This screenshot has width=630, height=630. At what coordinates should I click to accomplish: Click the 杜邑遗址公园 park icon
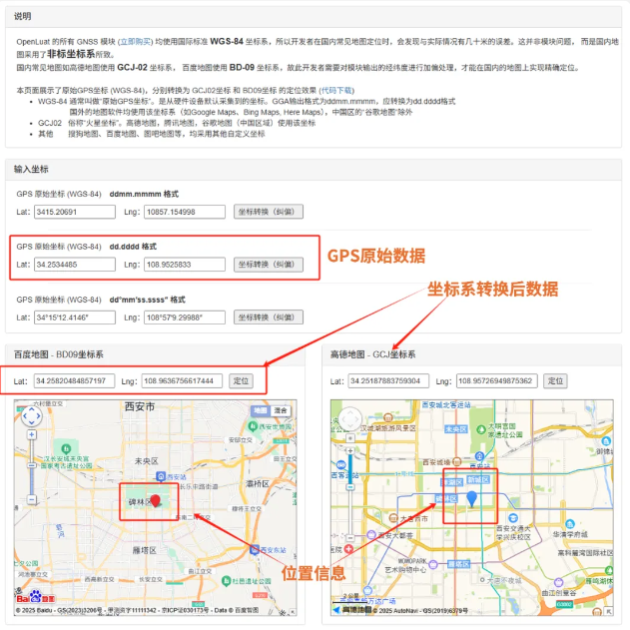point(227,581)
